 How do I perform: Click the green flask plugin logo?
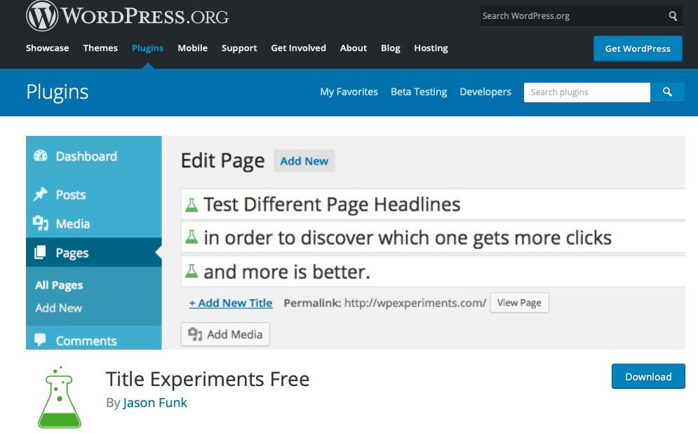point(60,397)
